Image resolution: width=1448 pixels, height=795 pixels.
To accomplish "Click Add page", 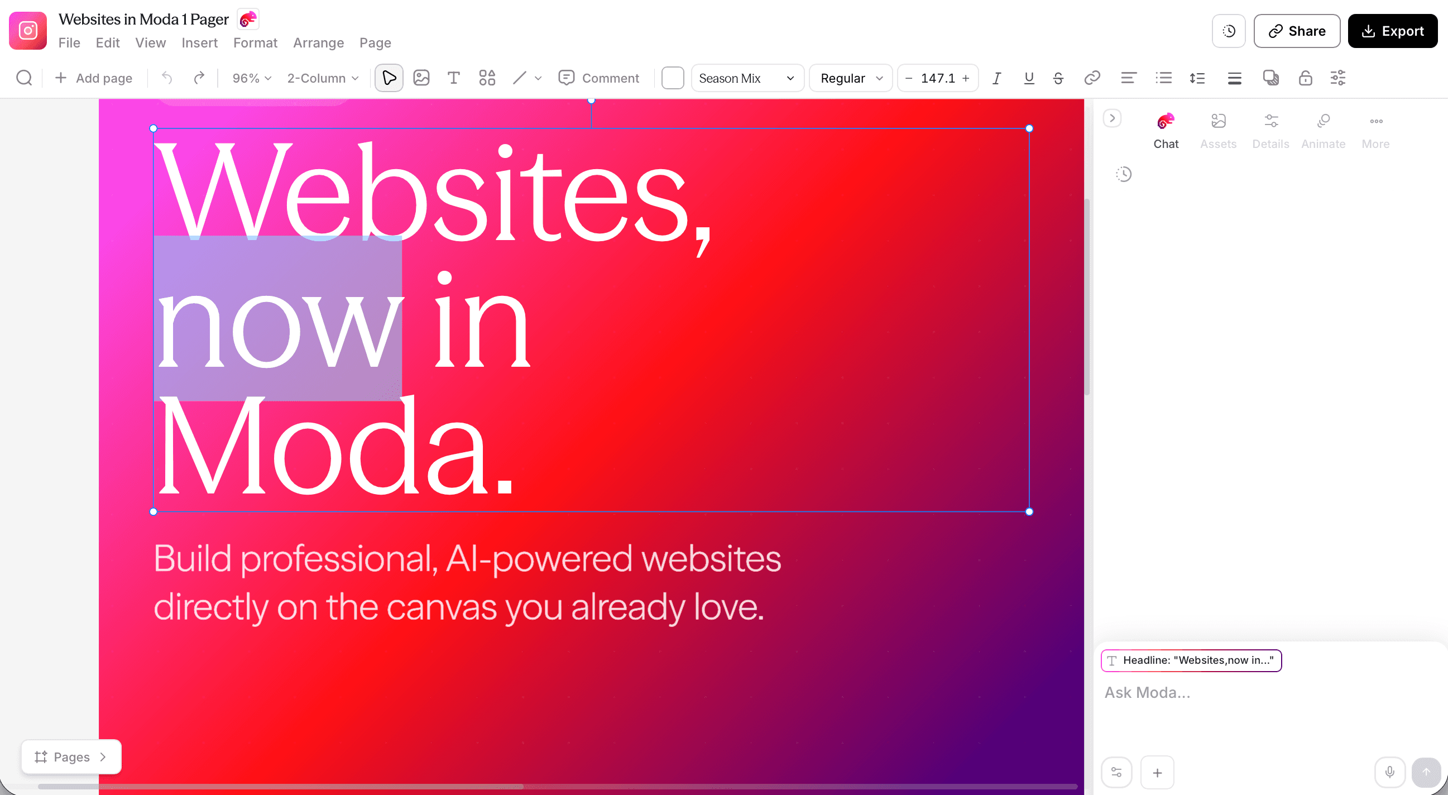I will coord(93,78).
